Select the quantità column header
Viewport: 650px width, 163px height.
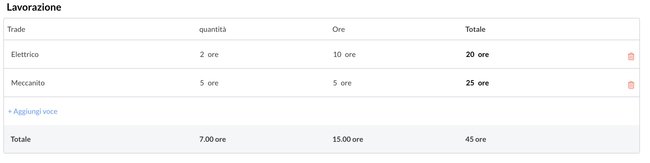coord(212,29)
